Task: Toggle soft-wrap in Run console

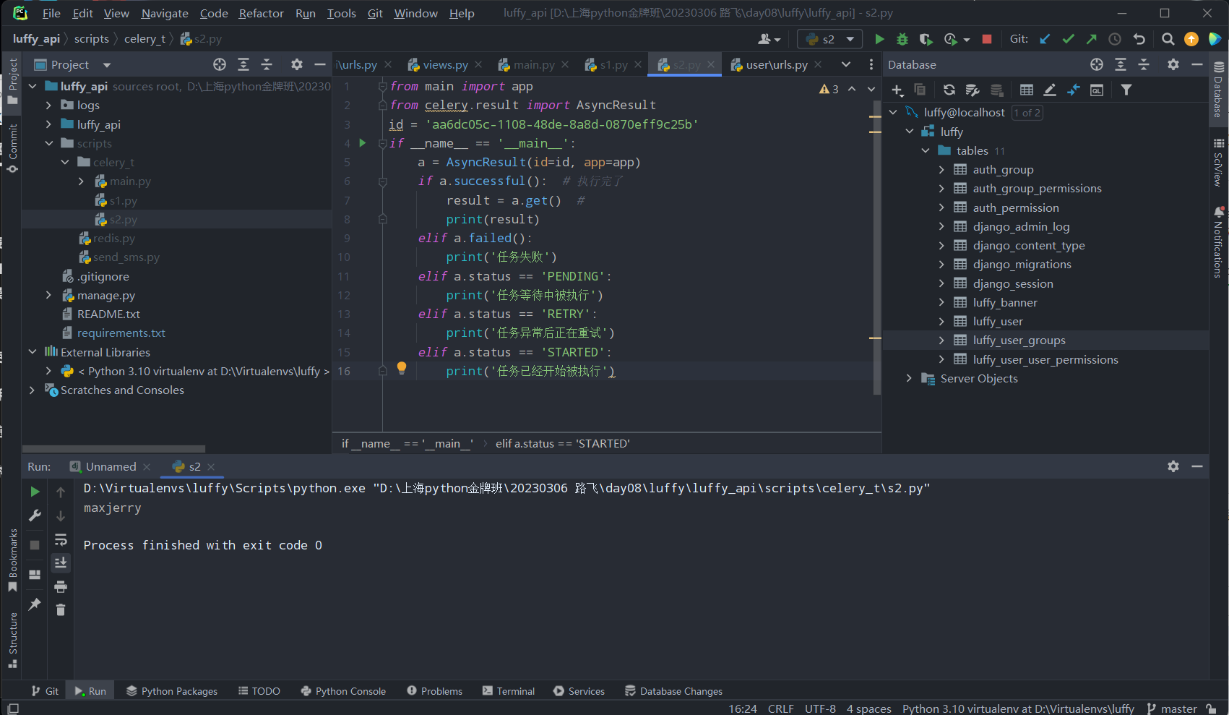Action: click(61, 540)
